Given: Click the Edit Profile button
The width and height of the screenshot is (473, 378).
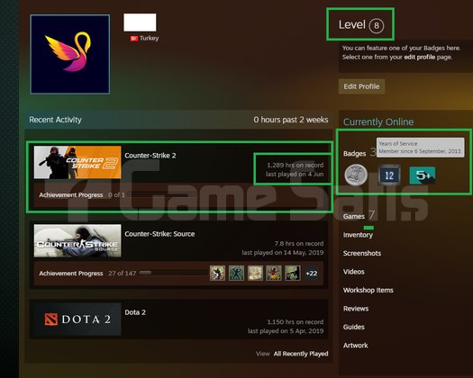Looking at the screenshot, I should tap(361, 86).
